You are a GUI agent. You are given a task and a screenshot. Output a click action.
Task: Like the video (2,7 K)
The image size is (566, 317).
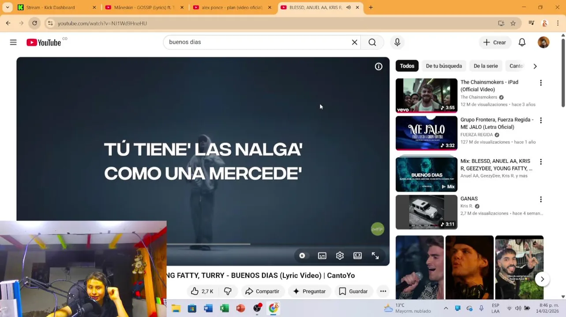(x=202, y=291)
